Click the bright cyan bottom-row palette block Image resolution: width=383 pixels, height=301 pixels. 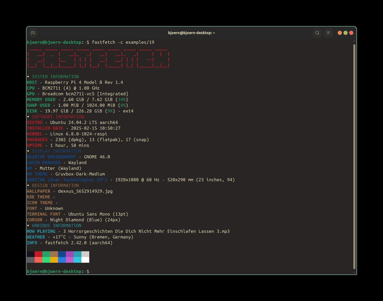click(x=78, y=260)
